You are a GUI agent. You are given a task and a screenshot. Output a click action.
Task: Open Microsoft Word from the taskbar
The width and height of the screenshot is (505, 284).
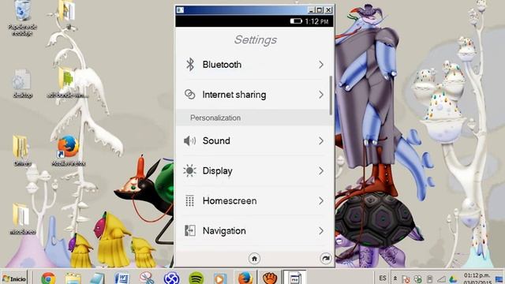tap(122, 278)
